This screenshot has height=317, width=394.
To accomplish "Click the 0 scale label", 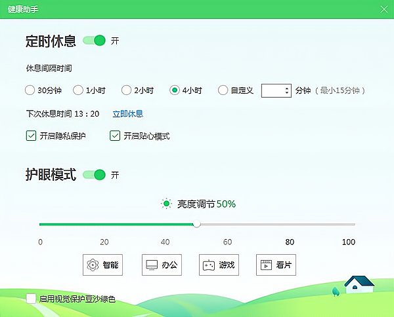I will (x=40, y=242).
